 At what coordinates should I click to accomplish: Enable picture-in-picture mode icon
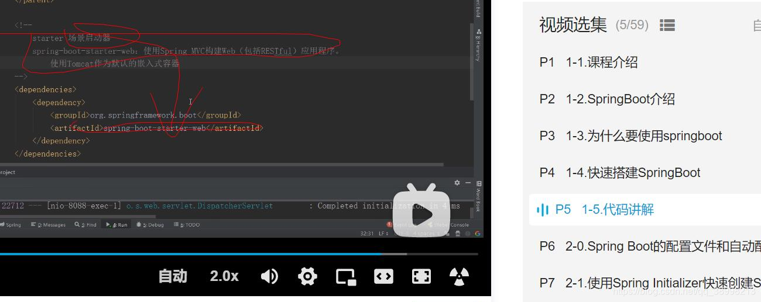(x=346, y=276)
